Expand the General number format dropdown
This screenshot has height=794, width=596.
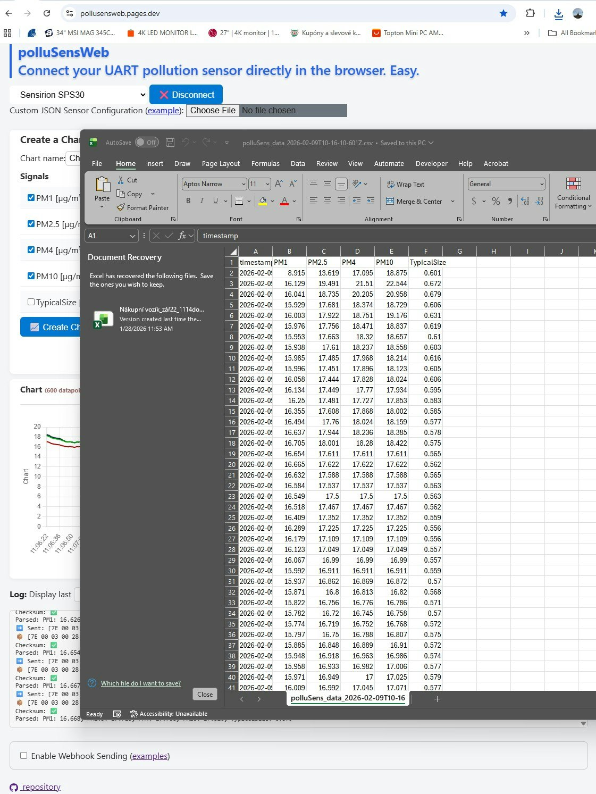541,184
